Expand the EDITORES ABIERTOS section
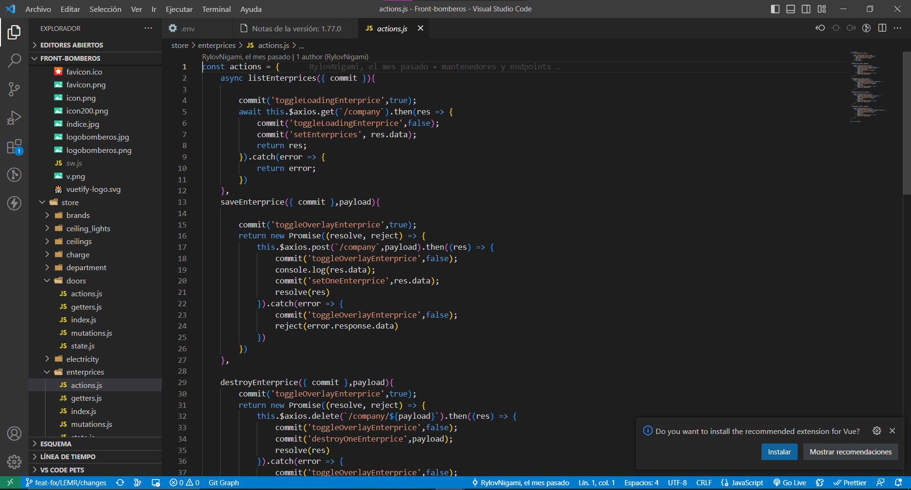The height and width of the screenshot is (490, 911). point(95,45)
